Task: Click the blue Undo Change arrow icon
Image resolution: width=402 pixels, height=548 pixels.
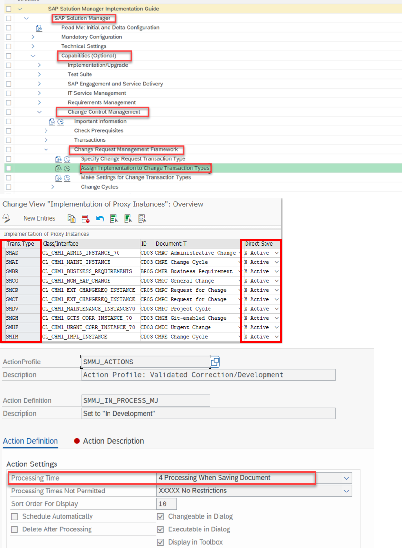Action: click(x=100, y=218)
